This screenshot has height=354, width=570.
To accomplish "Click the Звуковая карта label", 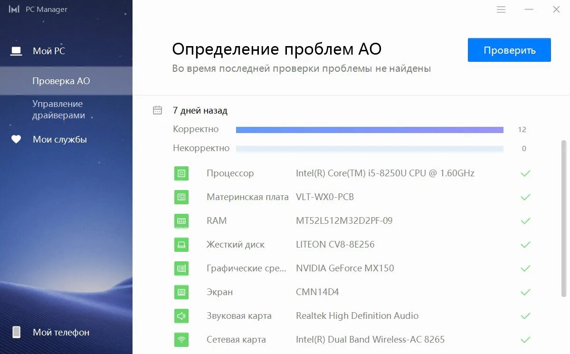I will [x=239, y=316].
